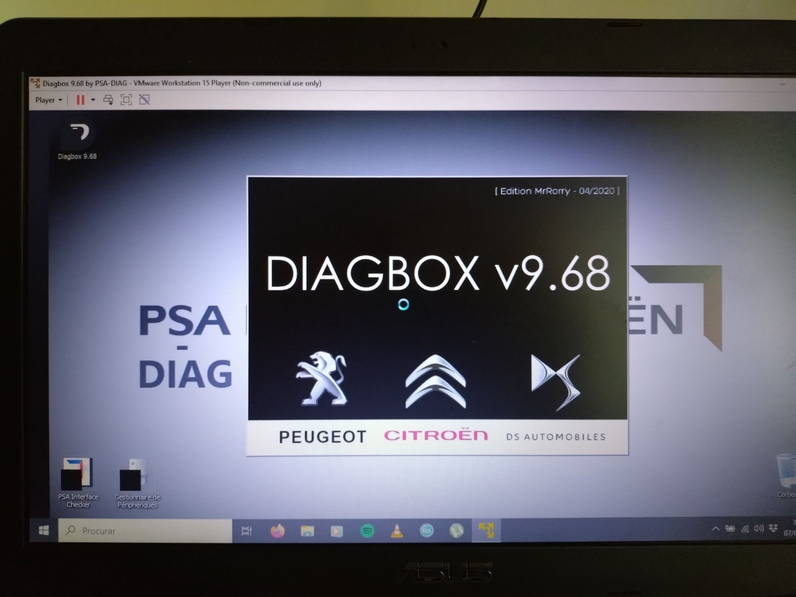Click the Dropbox tray icon
This screenshot has width=796, height=597.
773,529
